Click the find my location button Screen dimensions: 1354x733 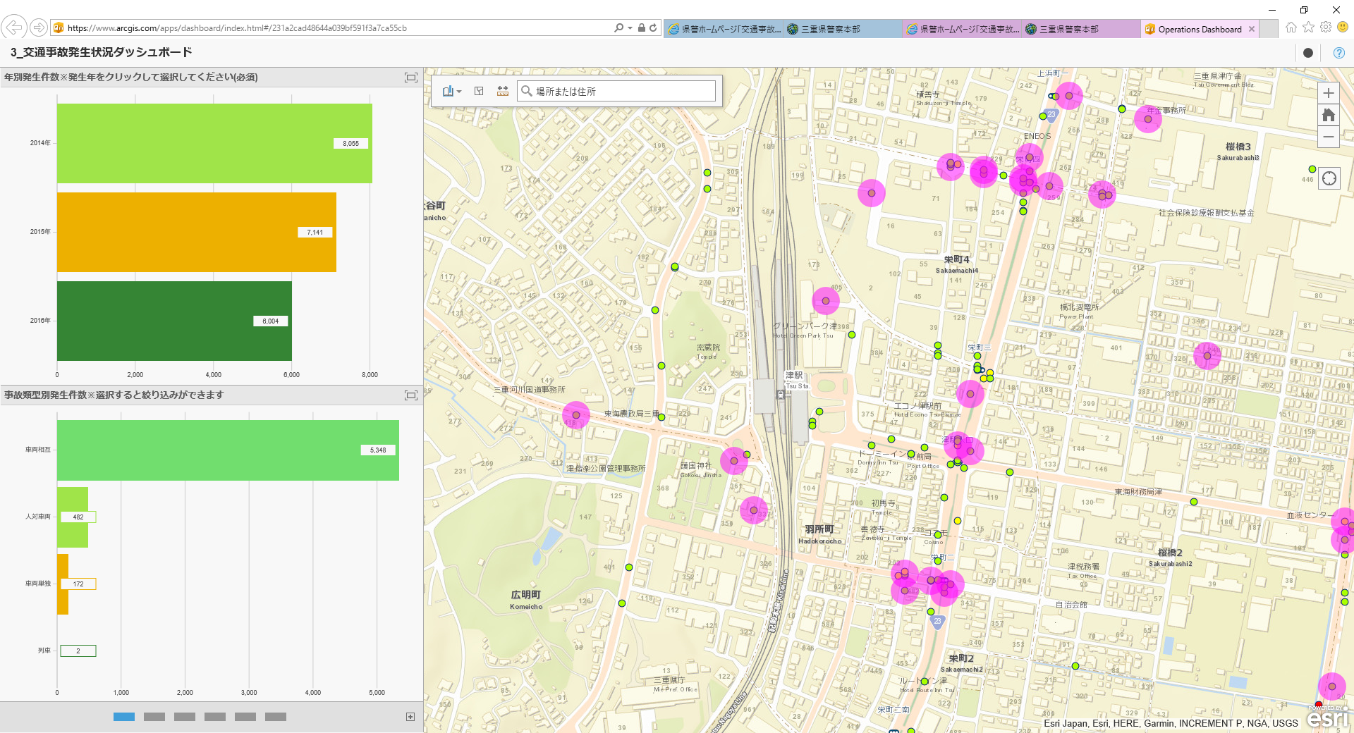coord(1329,178)
